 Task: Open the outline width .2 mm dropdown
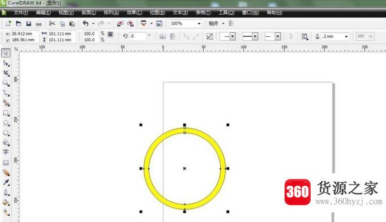[x=346, y=36]
